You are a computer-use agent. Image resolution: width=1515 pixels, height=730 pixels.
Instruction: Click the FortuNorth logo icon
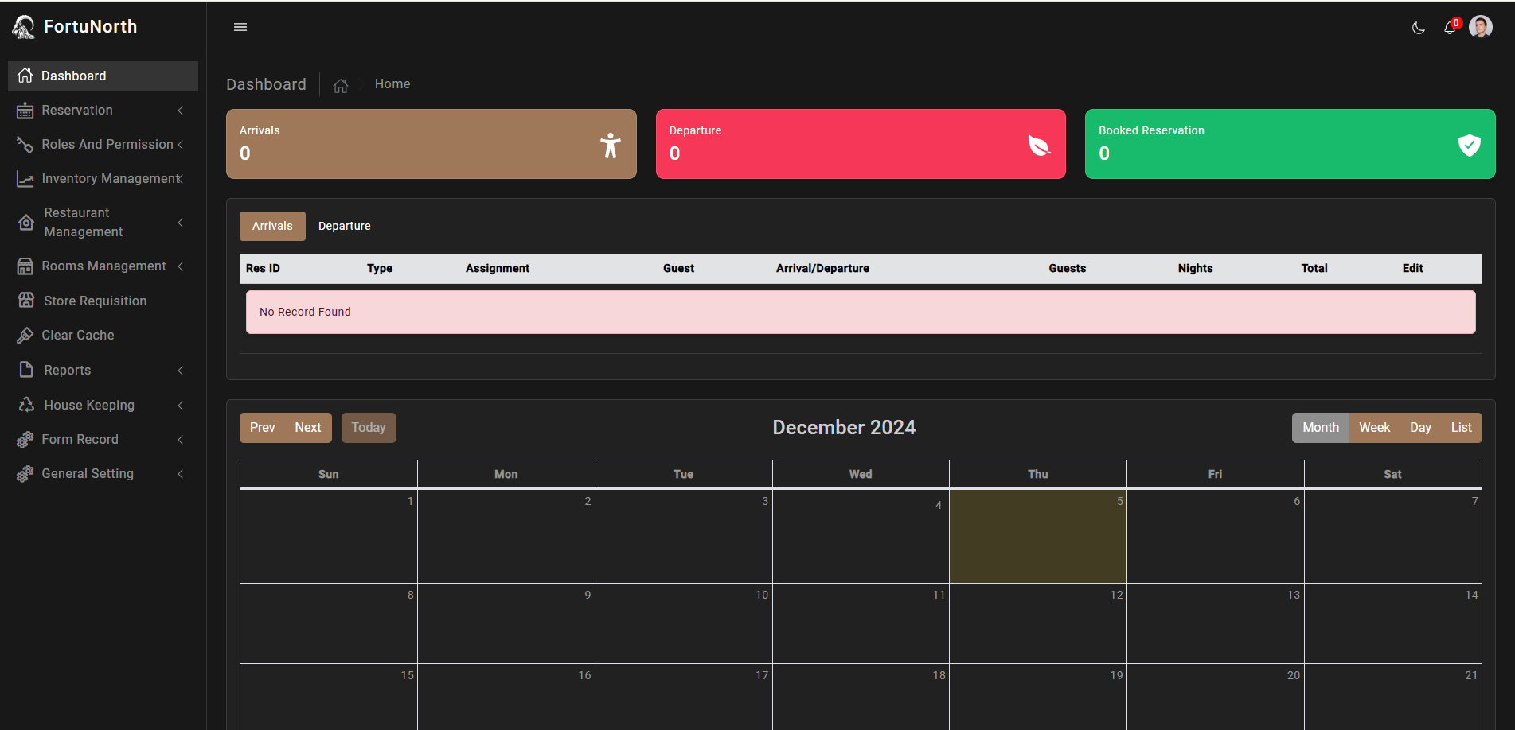pyautogui.click(x=24, y=27)
